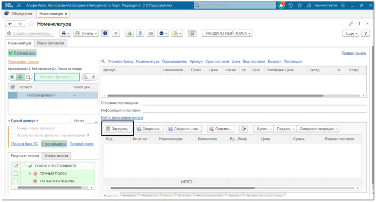Go forward with the right arrow button
The width and height of the screenshot is (376, 202).
tap(20, 24)
